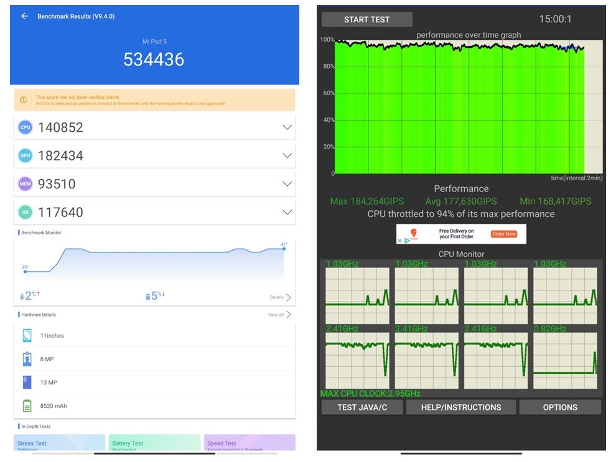Open the OPTIONS button
616x462 pixels.
560,407
